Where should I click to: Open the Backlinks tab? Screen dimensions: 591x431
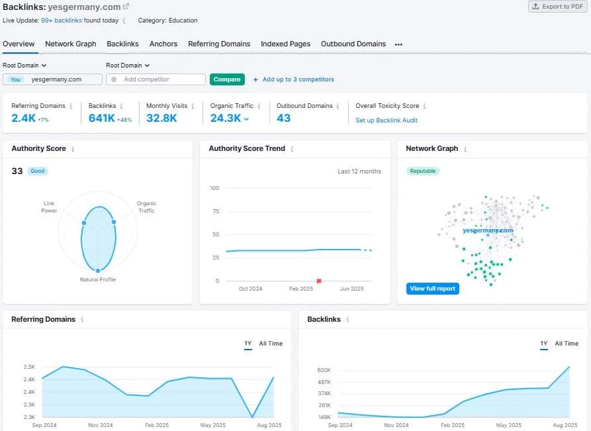(122, 44)
